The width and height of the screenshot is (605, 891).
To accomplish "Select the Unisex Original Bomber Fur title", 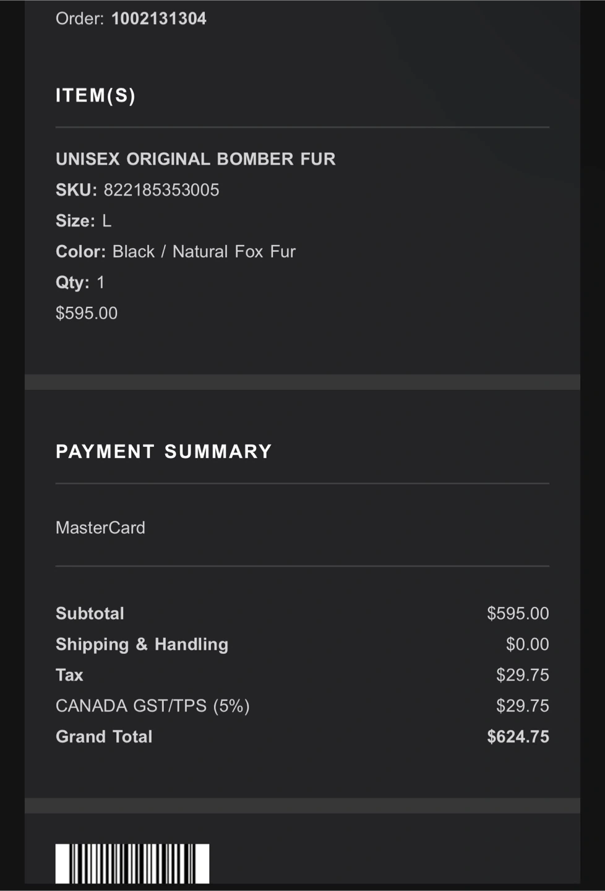I will [x=195, y=159].
